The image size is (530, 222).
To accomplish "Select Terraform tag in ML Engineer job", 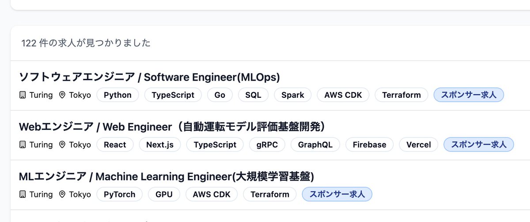I will pos(270,194).
